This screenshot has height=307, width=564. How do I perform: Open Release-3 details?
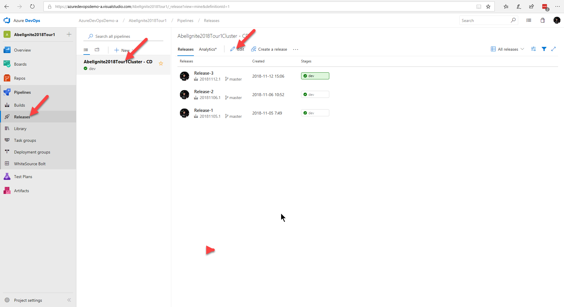tap(204, 73)
